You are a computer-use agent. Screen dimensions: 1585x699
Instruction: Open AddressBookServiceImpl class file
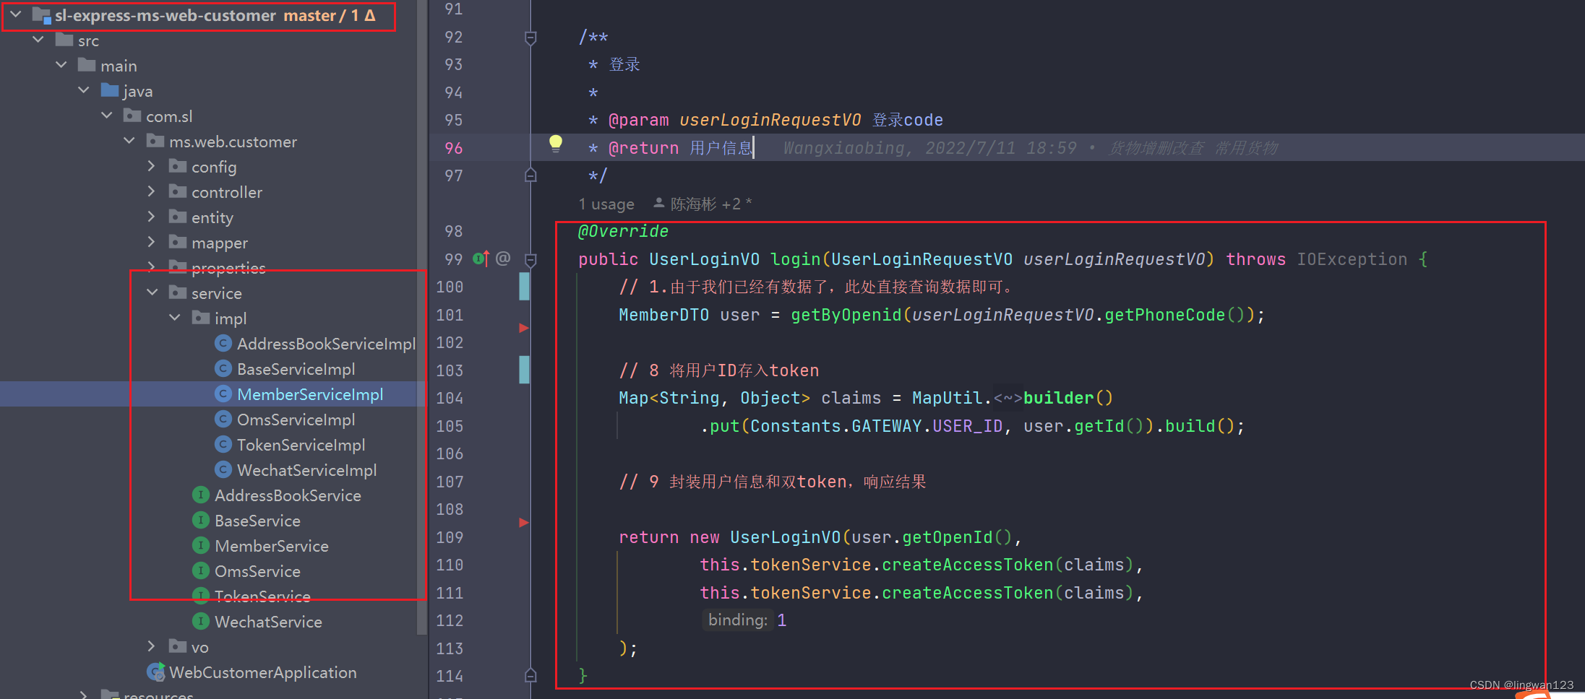[x=326, y=344]
